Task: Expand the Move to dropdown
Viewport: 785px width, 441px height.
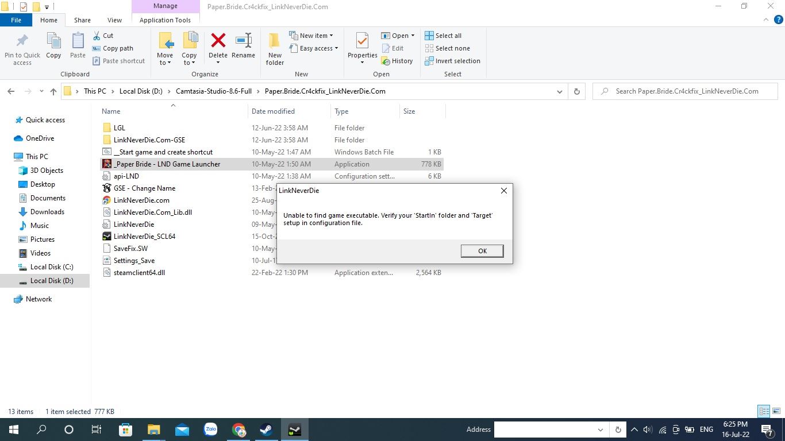Action: 165,63
